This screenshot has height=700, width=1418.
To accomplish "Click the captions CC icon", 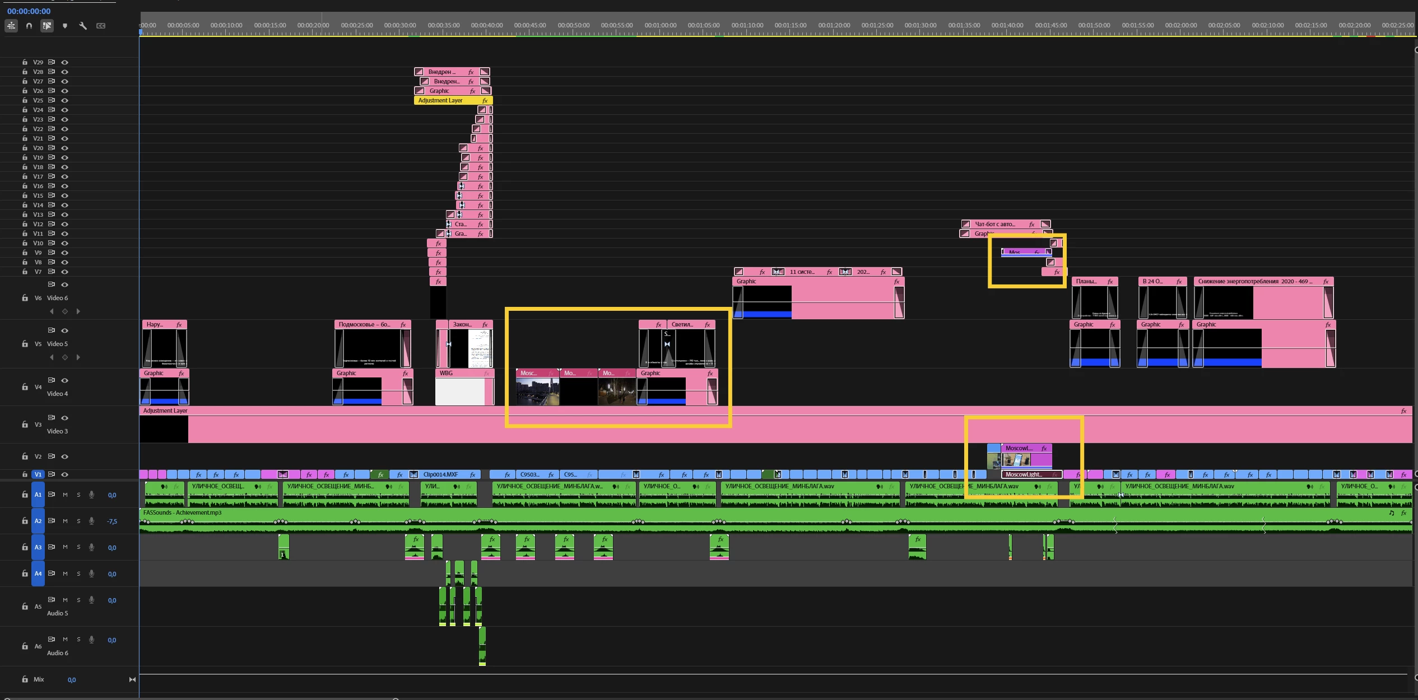I will tap(101, 26).
